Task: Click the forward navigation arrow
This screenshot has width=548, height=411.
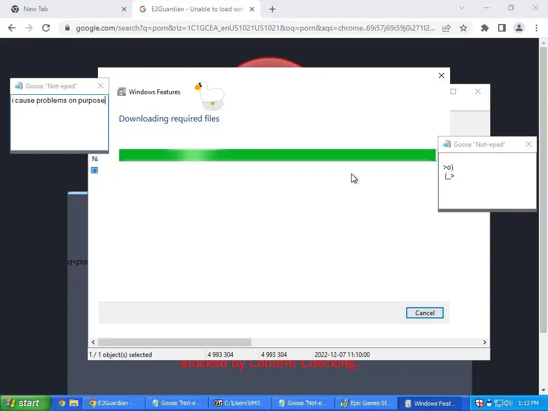Action: (29, 28)
